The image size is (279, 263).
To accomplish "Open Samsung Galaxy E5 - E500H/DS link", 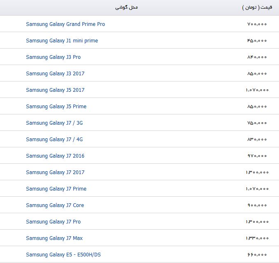I will 63,255.
